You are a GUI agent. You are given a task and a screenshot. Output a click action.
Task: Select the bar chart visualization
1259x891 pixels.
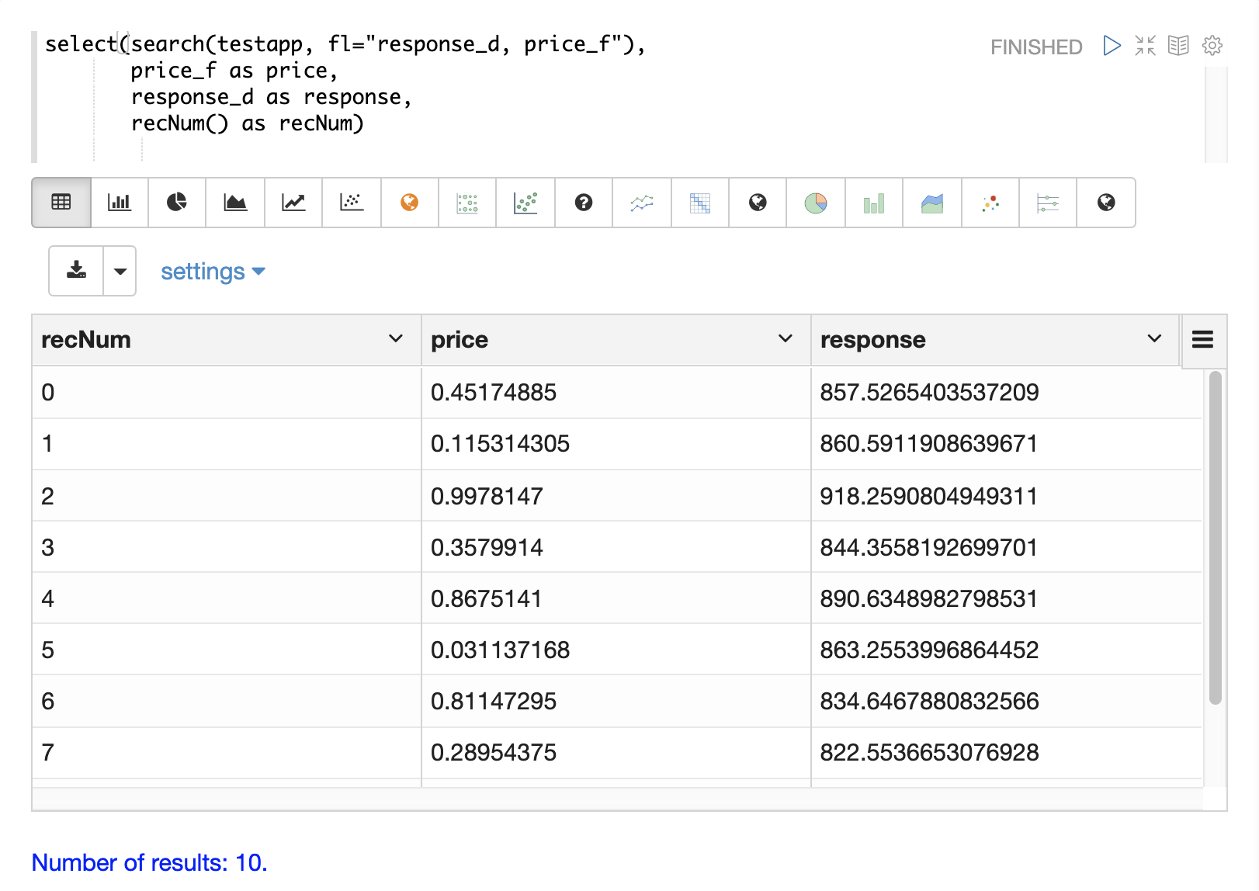pyautogui.click(x=120, y=203)
